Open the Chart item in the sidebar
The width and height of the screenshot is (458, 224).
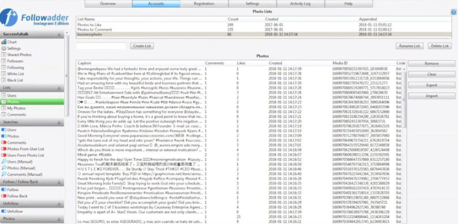[9, 42]
